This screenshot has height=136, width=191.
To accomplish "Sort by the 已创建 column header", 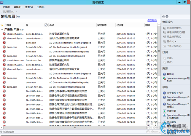I will (130, 25).
